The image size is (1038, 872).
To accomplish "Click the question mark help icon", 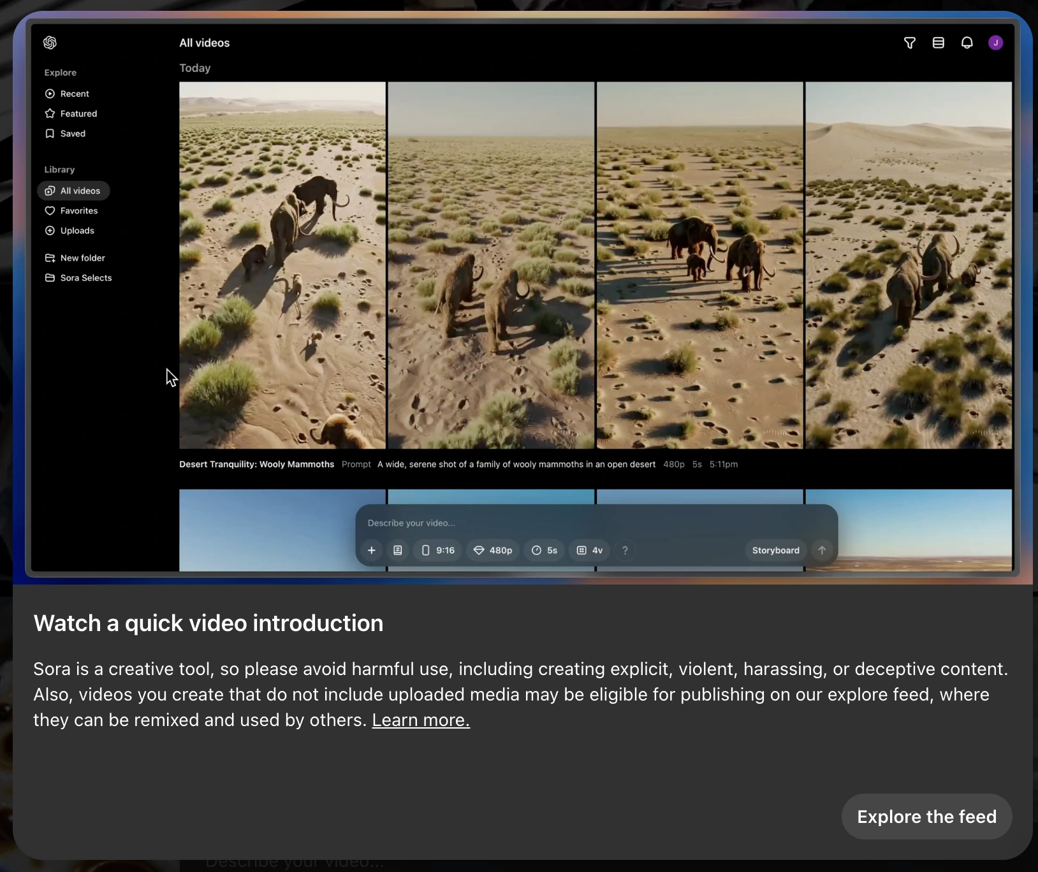I will tap(625, 550).
